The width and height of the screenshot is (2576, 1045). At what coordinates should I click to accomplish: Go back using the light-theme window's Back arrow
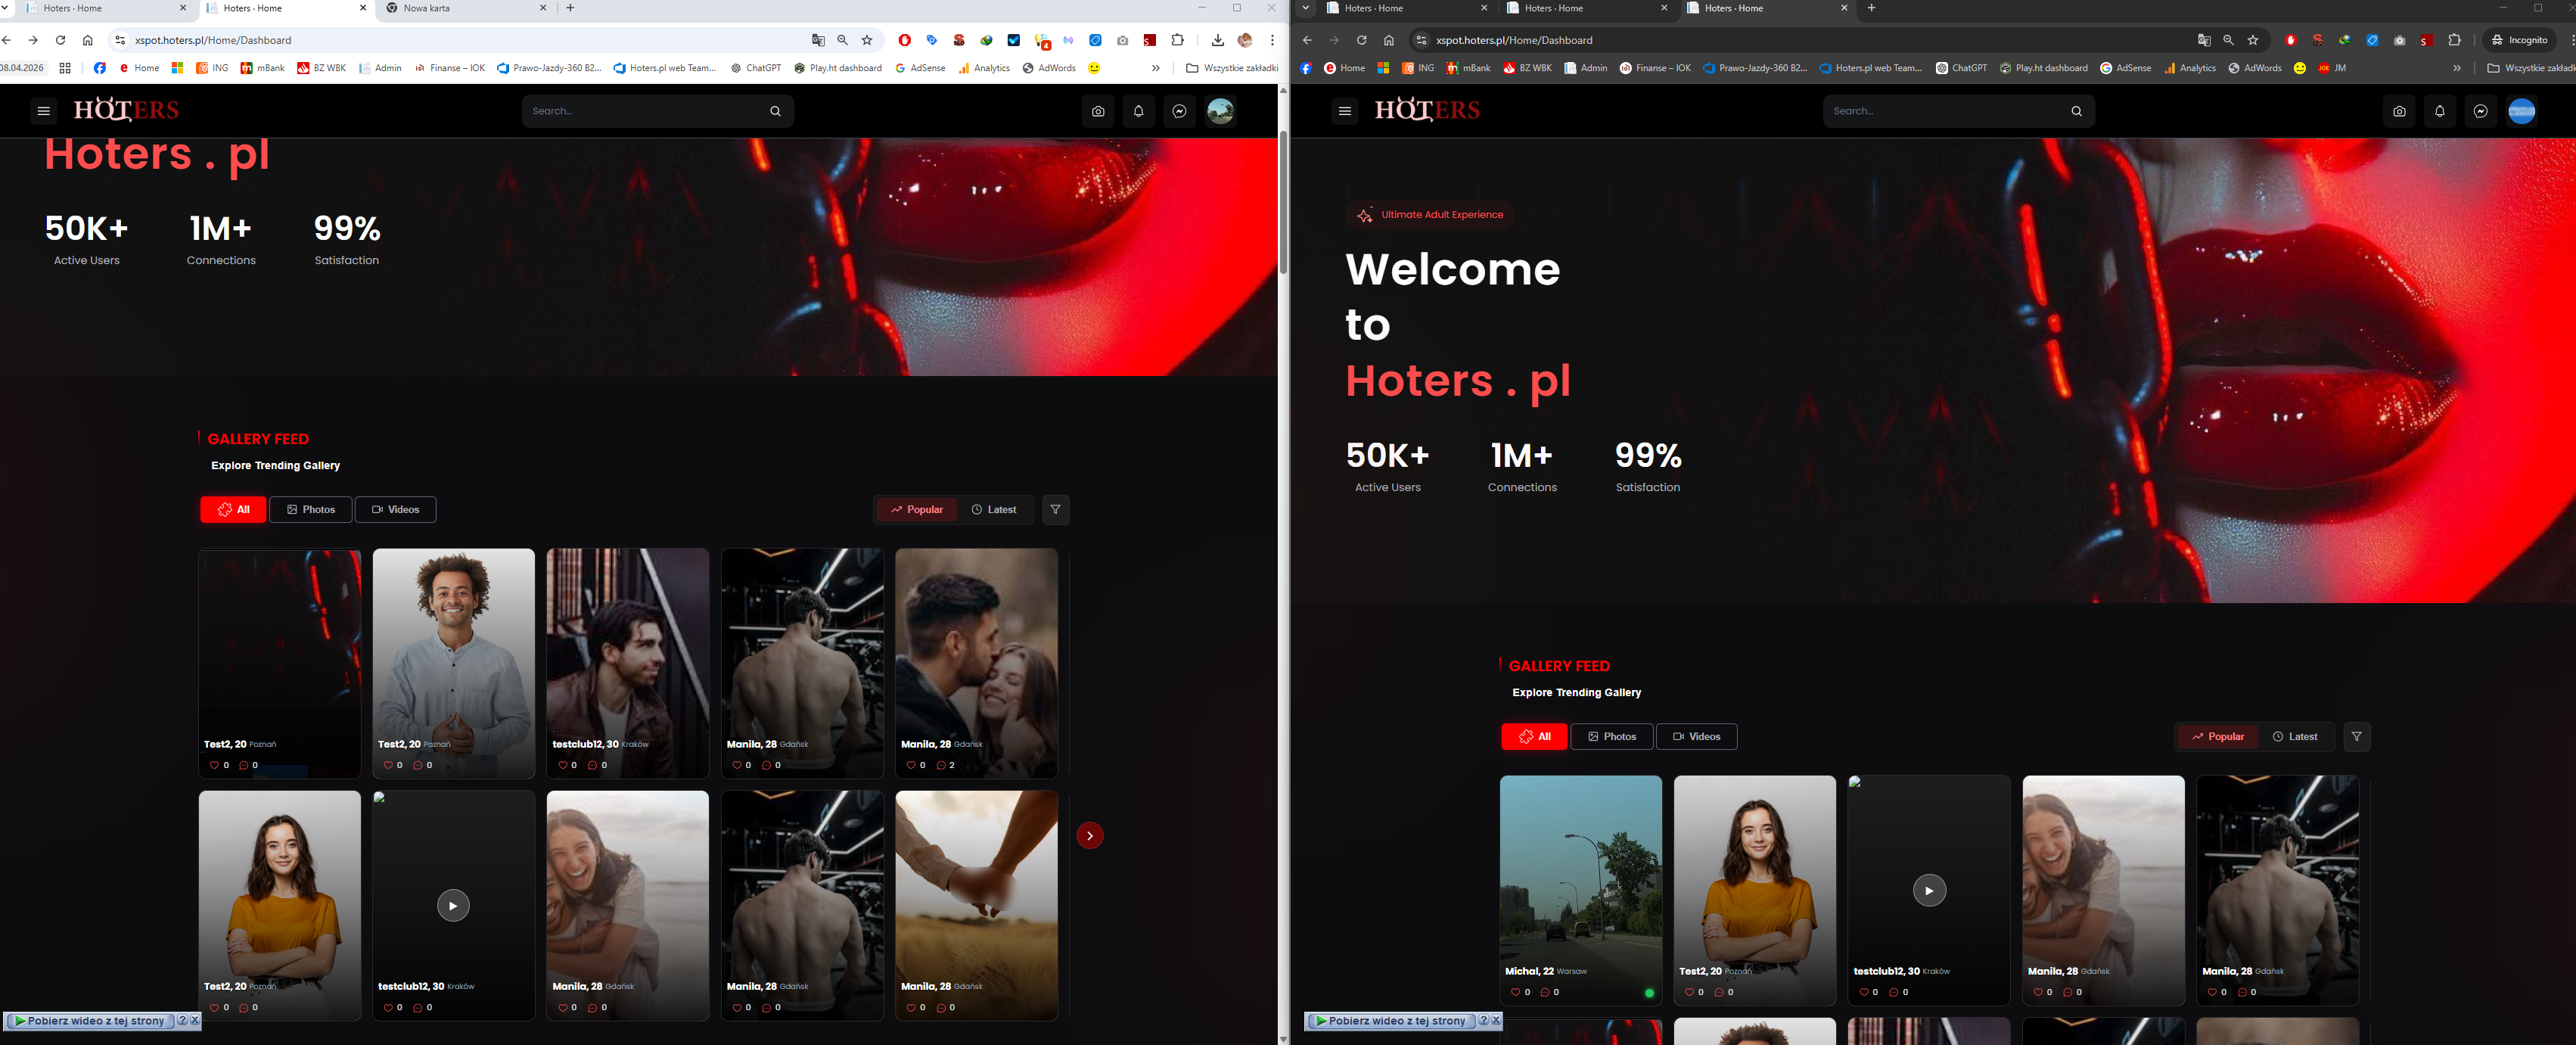coord(7,40)
